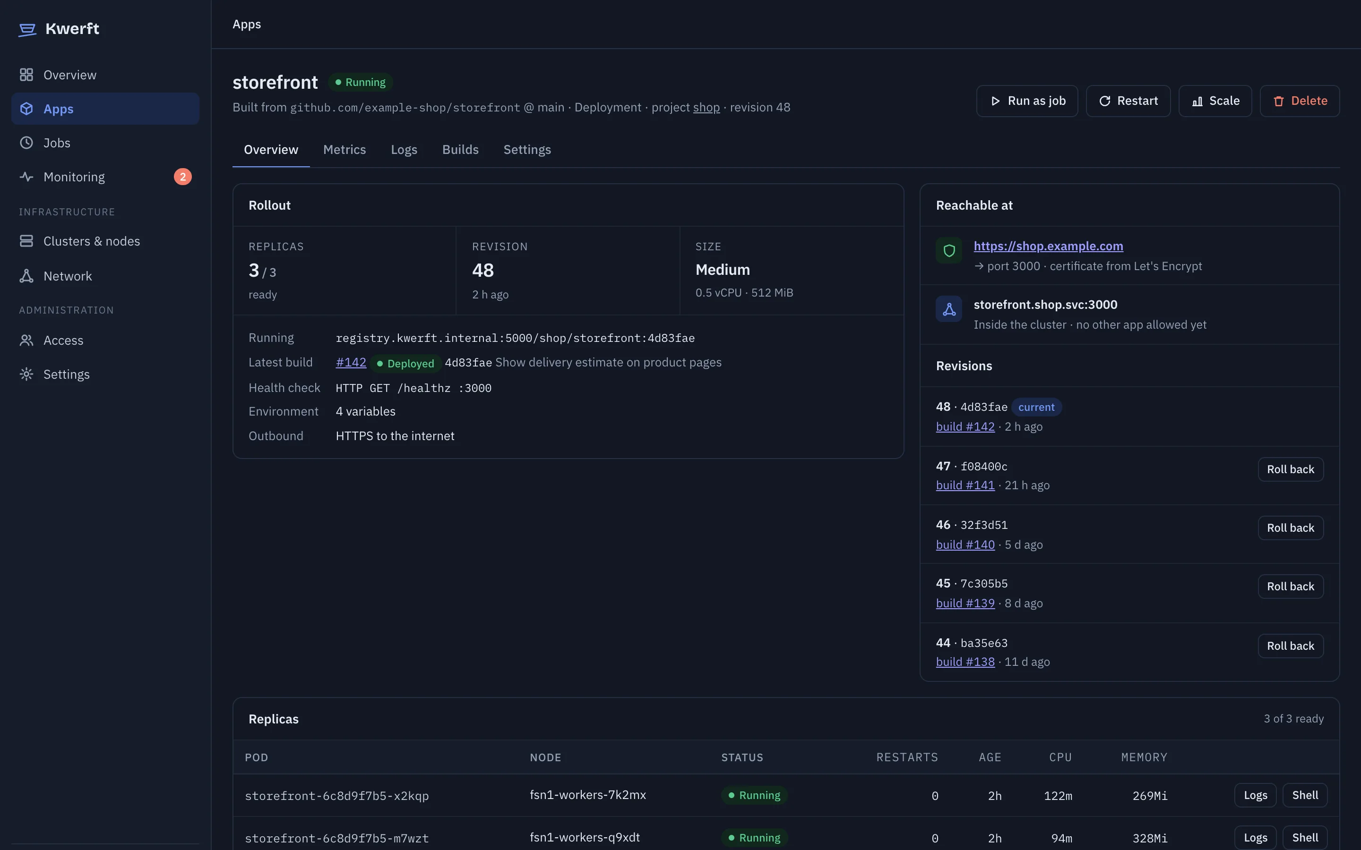Open Shell for pod storefront-6c8d9f7b5-x2kqp
Screen dimensions: 1361x850
pos(1305,796)
